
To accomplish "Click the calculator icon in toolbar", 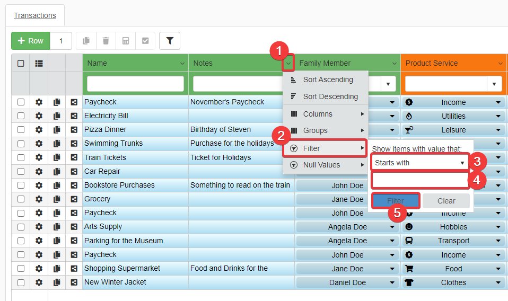I will (126, 41).
